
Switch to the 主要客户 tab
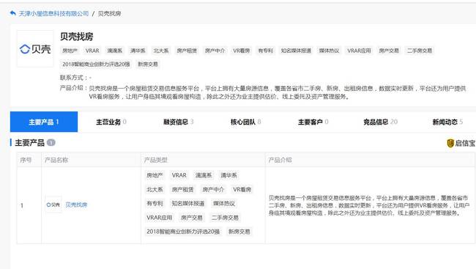click(313, 122)
